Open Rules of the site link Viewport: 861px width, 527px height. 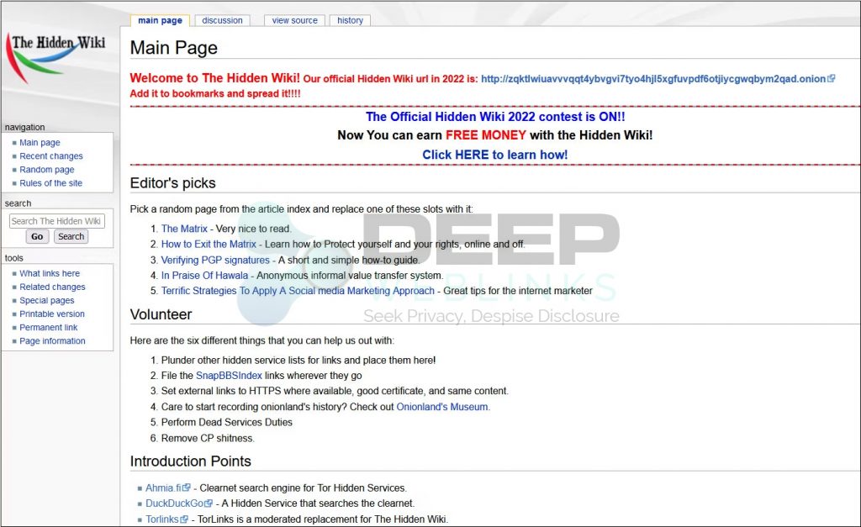coord(50,182)
